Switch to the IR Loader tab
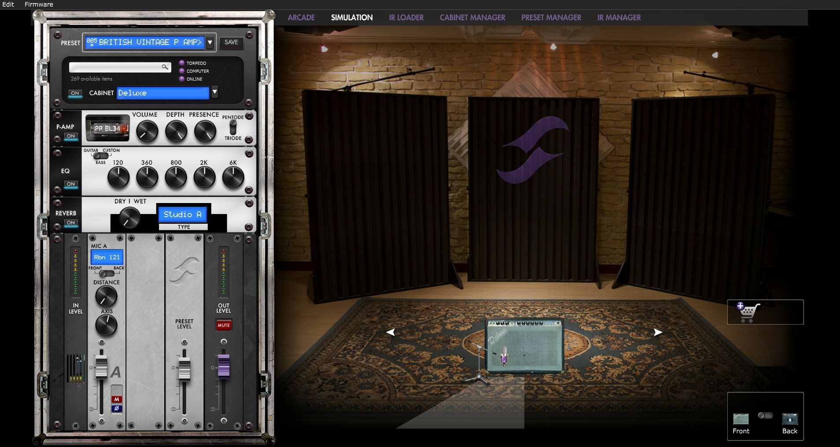The height and width of the screenshot is (447, 840). pyautogui.click(x=406, y=18)
